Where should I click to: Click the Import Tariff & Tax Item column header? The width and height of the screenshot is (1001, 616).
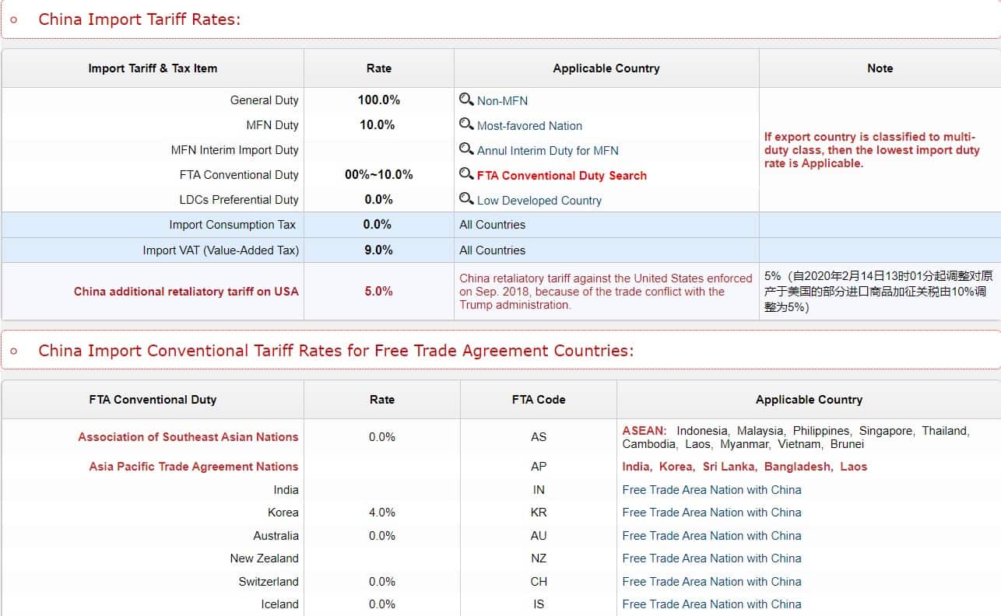tap(153, 68)
